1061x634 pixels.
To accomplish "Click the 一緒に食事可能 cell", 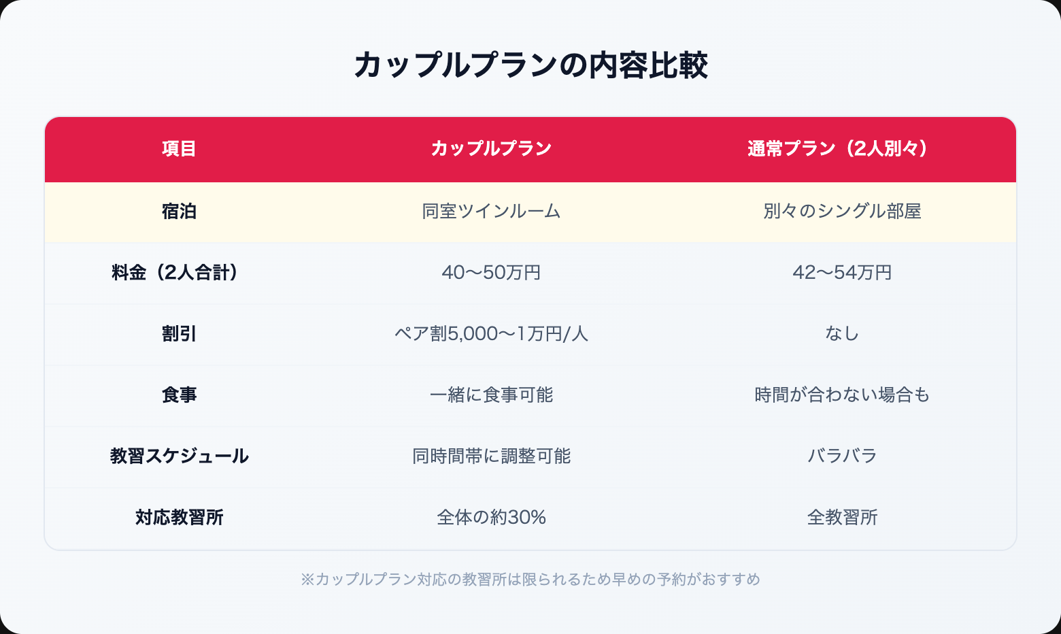I will [x=491, y=395].
